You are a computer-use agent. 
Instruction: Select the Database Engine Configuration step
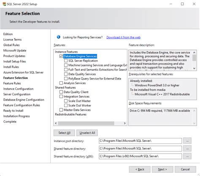coord(24,100)
